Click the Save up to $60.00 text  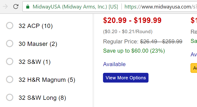pos(134,51)
